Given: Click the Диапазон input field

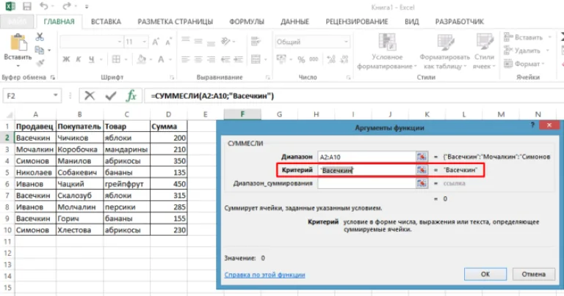Looking at the screenshot, I should tap(366, 157).
